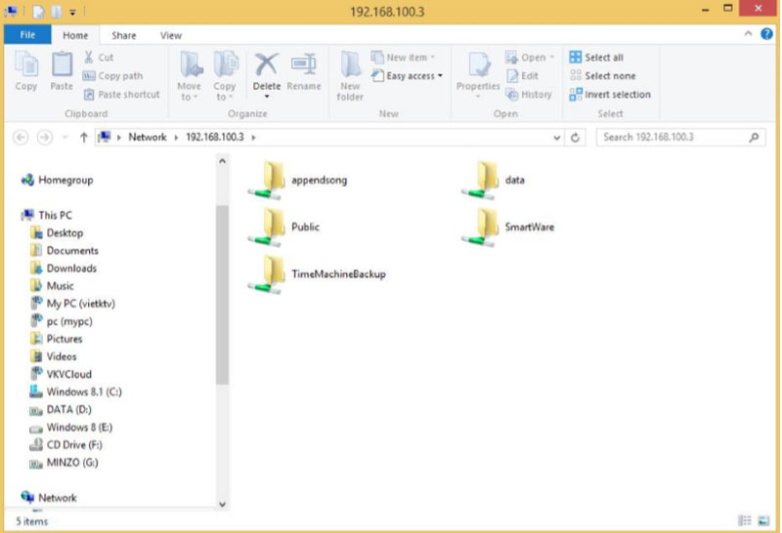Open the View ribbon tab

171,35
